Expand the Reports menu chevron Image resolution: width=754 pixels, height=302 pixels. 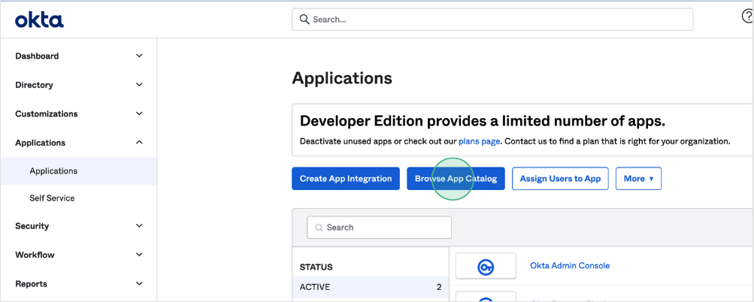tap(140, 284)
